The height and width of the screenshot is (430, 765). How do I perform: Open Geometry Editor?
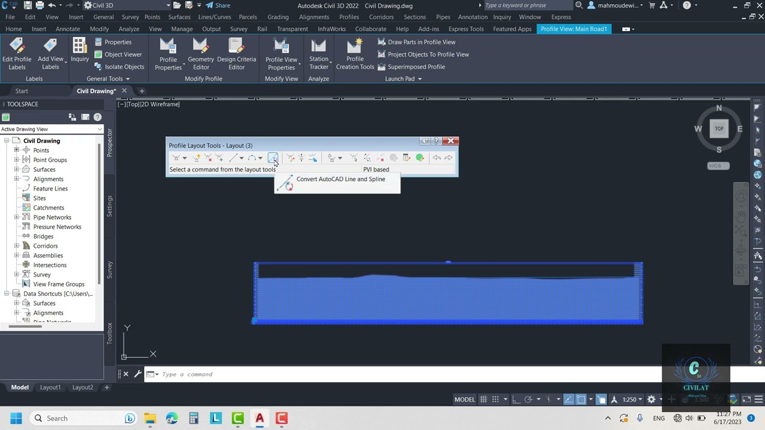point(201,54)
